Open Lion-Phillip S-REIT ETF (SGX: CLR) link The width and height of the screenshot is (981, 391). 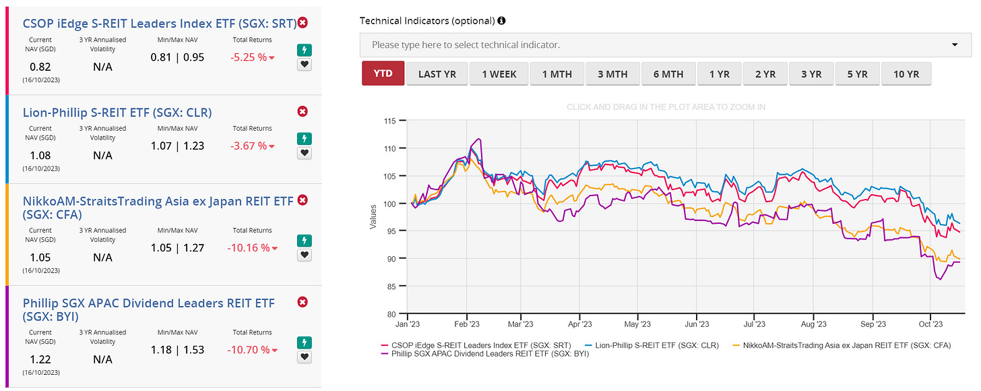(117, 112)
